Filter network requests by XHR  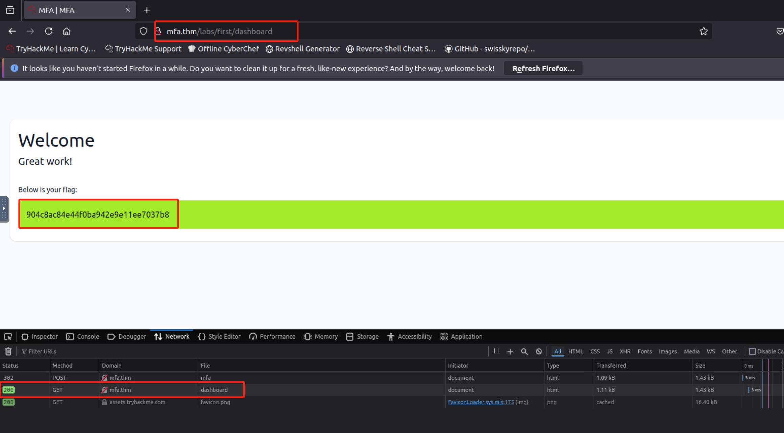pos(625,351)
